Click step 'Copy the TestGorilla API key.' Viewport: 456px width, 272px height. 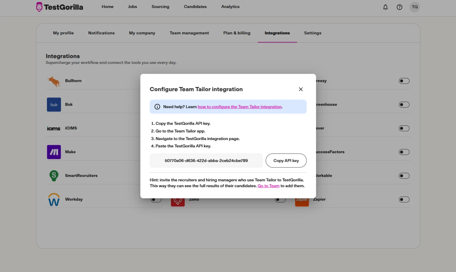tap(183, 124)
